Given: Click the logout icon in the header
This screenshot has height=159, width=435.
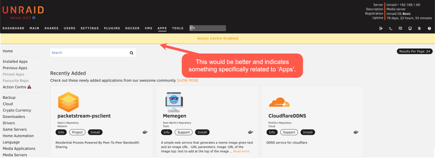Looking at the screenshot, I should tap(381, 28).
